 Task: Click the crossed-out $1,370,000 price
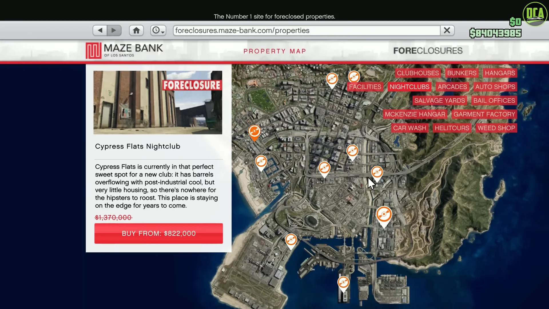114,217
